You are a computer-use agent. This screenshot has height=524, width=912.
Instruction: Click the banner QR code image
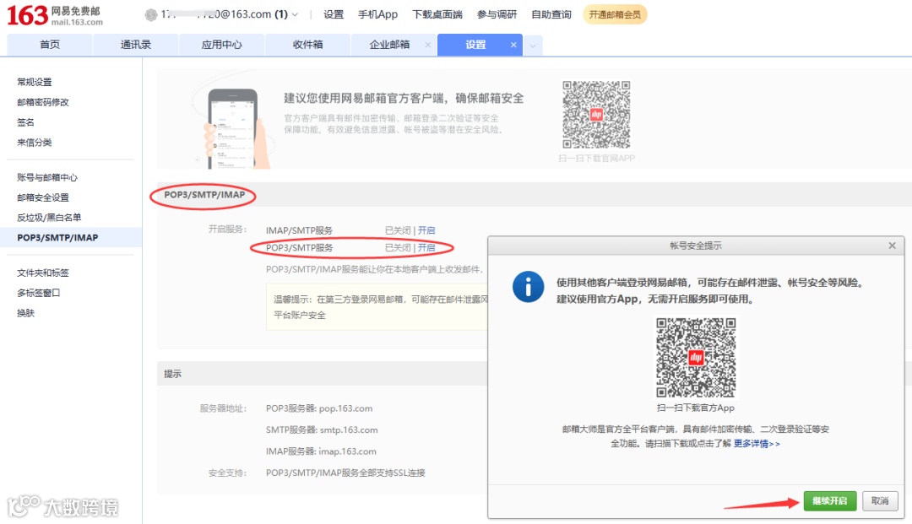tap(596, 115)
